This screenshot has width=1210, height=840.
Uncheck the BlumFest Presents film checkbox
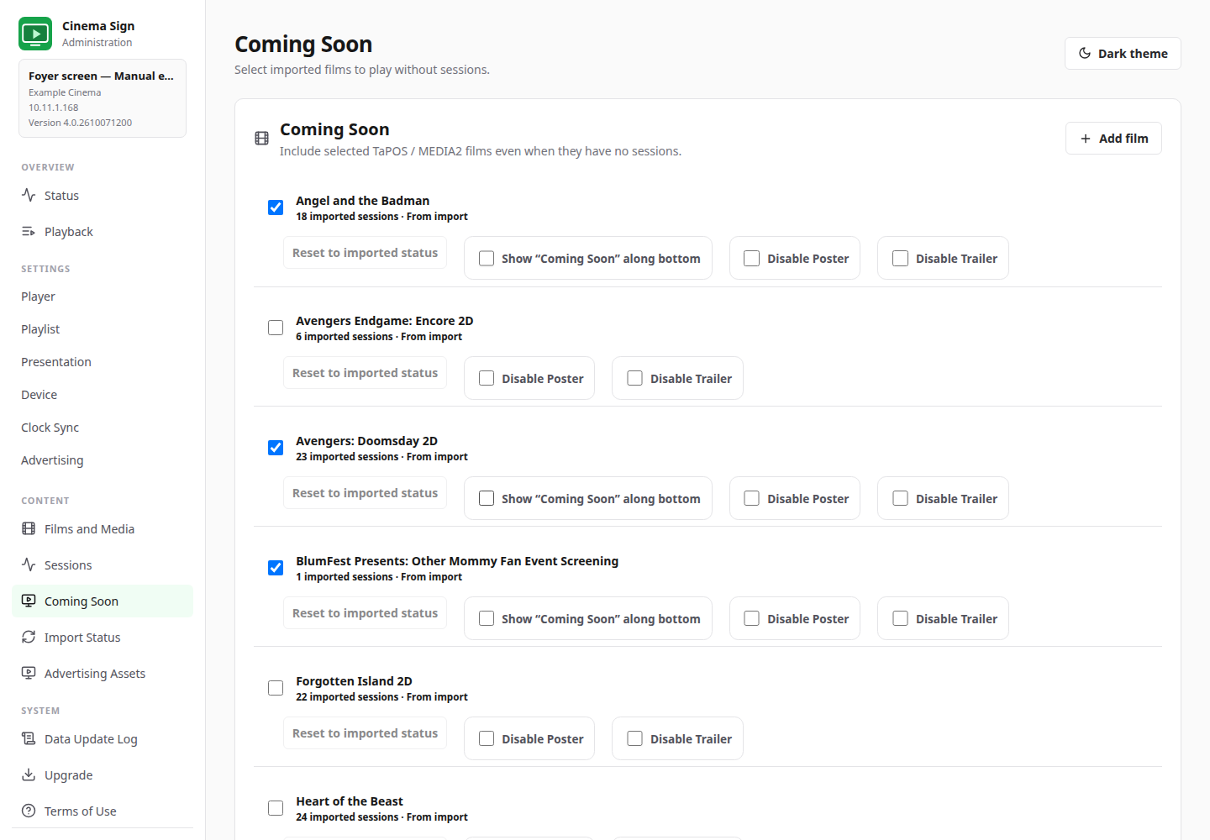pos(276,568)
